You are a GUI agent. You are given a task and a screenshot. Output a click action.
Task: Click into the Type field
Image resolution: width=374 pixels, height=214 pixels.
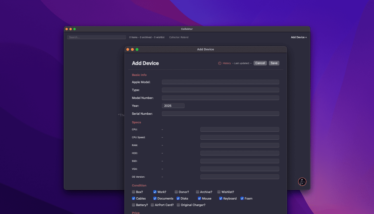tap(220, 90)
